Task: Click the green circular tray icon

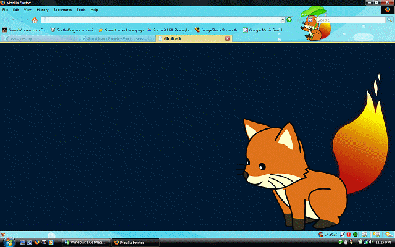Action: pos(340,242)
